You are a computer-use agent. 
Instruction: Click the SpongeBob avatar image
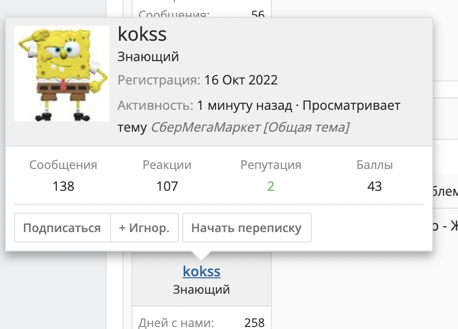tap(62, 74)
